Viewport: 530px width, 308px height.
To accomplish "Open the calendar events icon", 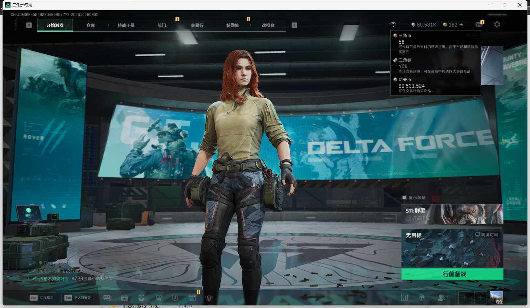I will coord(192,298).
